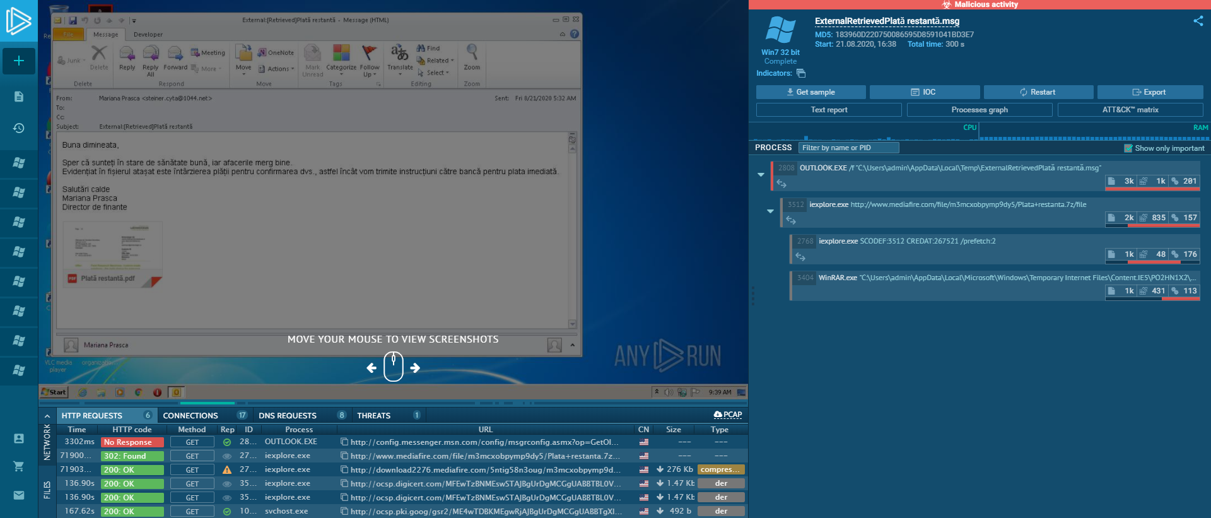Open the download2276.mediafire.com request URL

pos(486,469)
